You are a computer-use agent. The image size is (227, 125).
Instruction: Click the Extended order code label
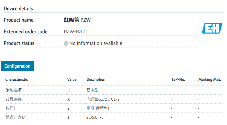click(x=26, y=32)
